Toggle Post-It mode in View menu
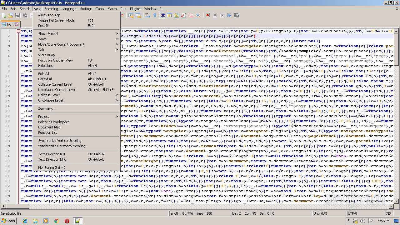400x225 pixels. (77, 26)
